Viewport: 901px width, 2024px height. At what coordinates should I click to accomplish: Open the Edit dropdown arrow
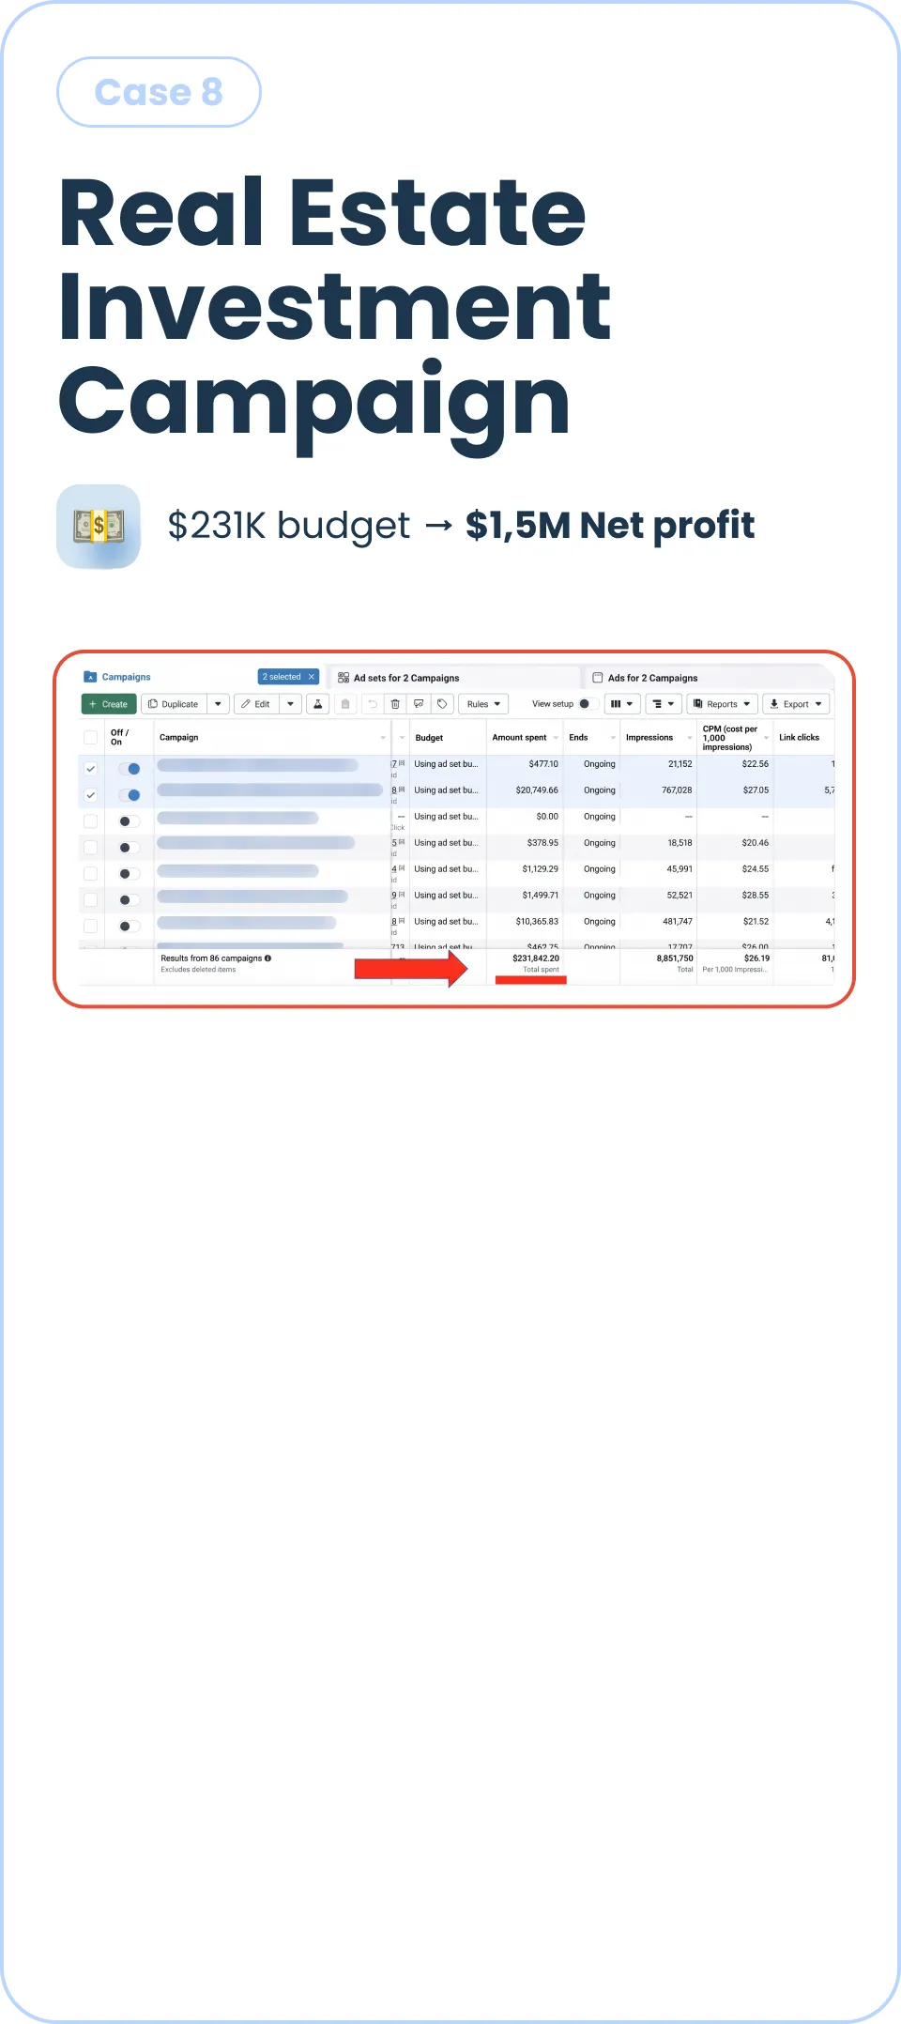291,704
